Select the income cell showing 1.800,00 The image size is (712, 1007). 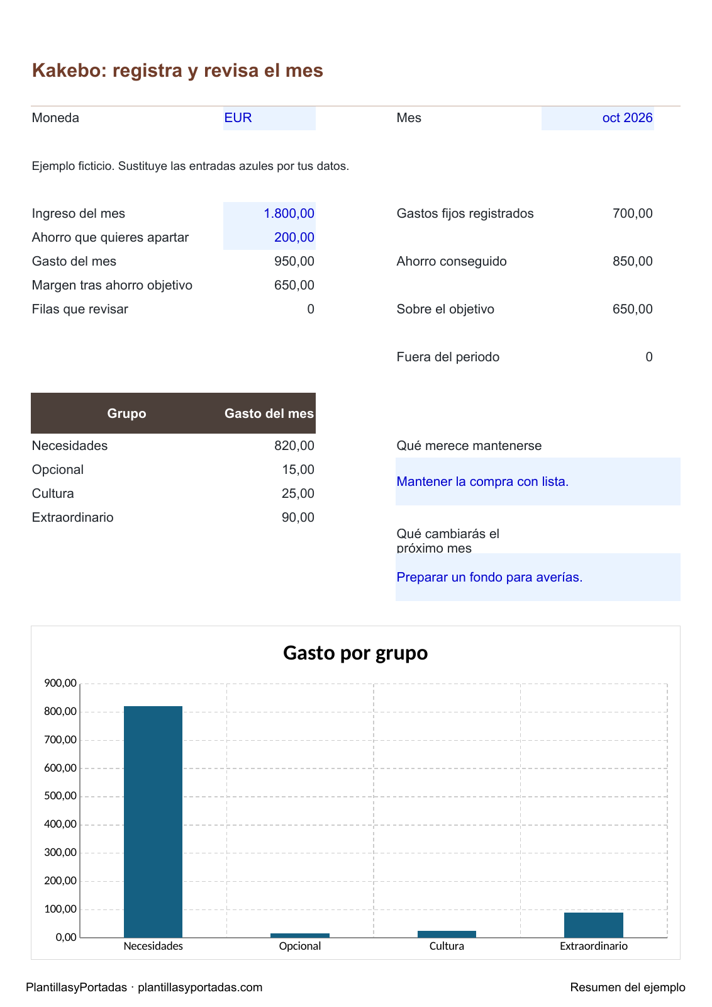pos(269,214)
